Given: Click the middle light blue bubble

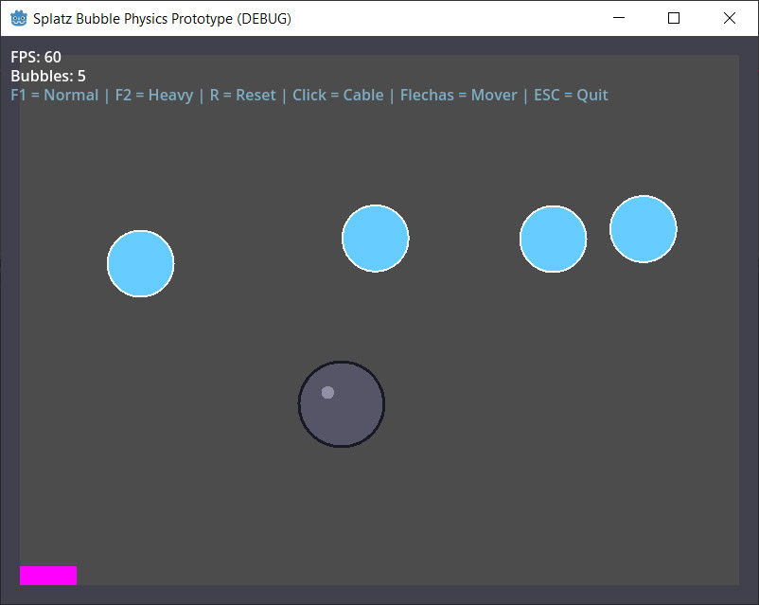Looking at the screenshot, I should 376,239.
